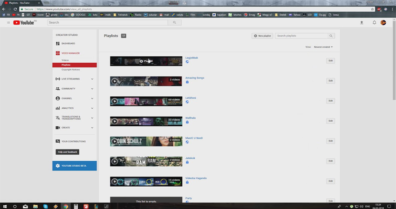
Task: Click the Analytics bar chart icon
Action: 58,108
